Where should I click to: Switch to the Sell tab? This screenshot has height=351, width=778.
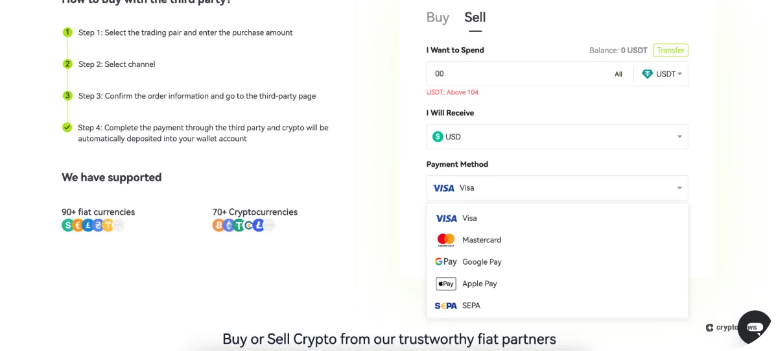click(x=475, y=18)
